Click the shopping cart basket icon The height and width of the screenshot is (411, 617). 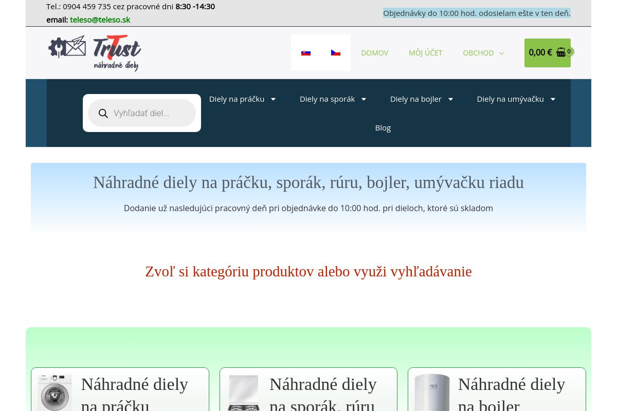pos(560,52)
